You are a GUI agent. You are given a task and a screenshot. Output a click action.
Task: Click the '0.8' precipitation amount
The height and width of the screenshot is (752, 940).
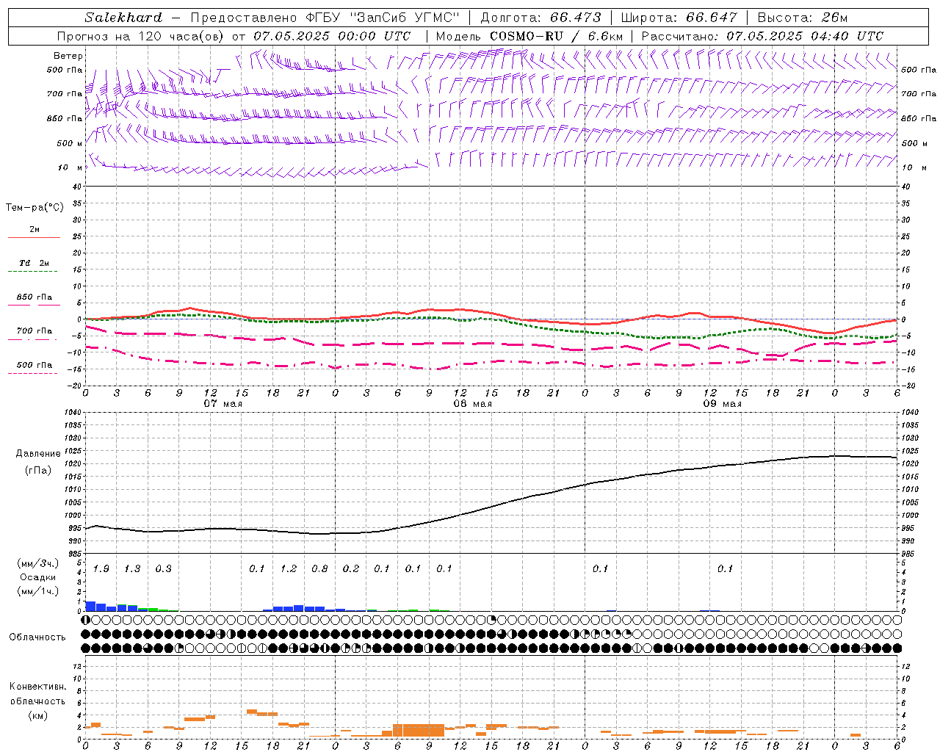click(319, 569)
